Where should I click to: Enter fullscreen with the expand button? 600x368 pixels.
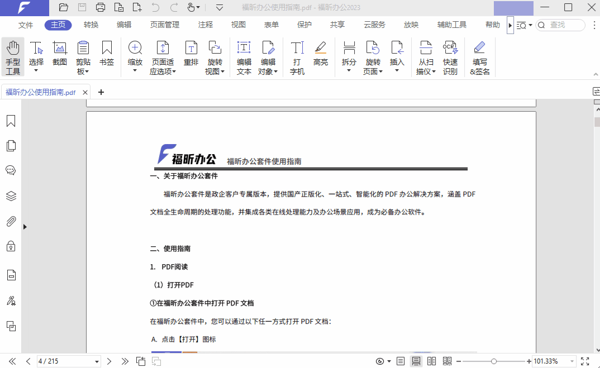pos(585,361)
